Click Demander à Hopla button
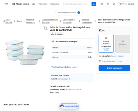Image resolution: width=138 pixels, height=111 pixels. (69, 106)
